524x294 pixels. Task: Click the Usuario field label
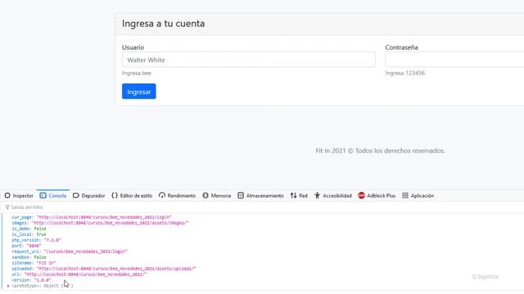click(133, 47)
